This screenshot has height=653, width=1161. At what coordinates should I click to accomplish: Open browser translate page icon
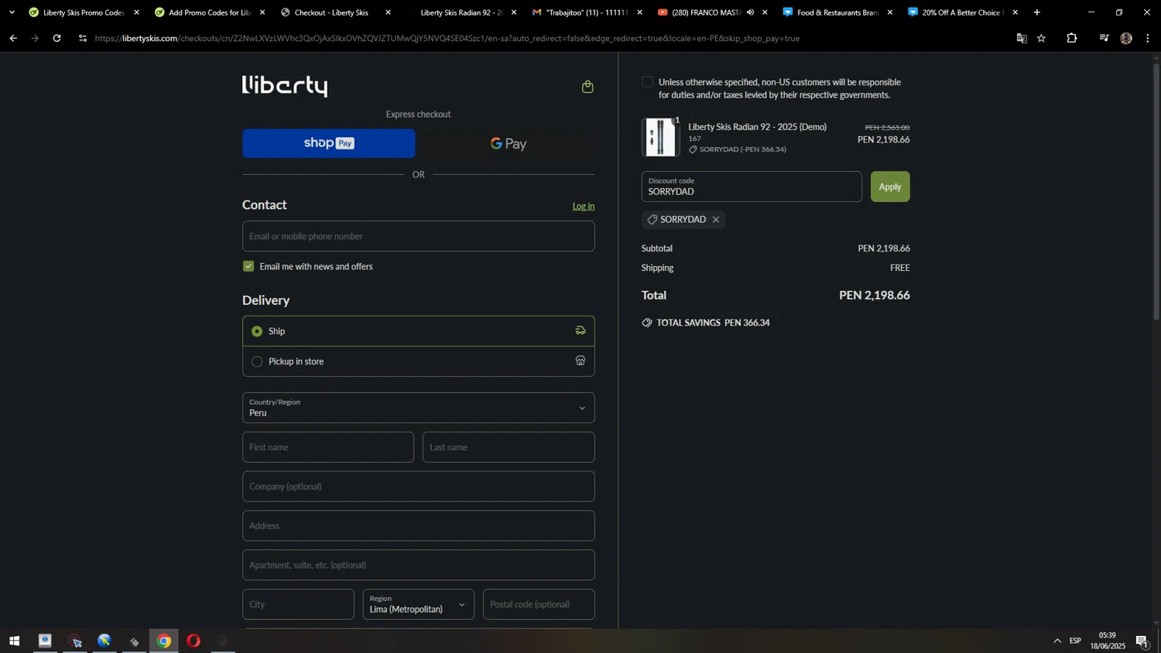coord(1022,38)
